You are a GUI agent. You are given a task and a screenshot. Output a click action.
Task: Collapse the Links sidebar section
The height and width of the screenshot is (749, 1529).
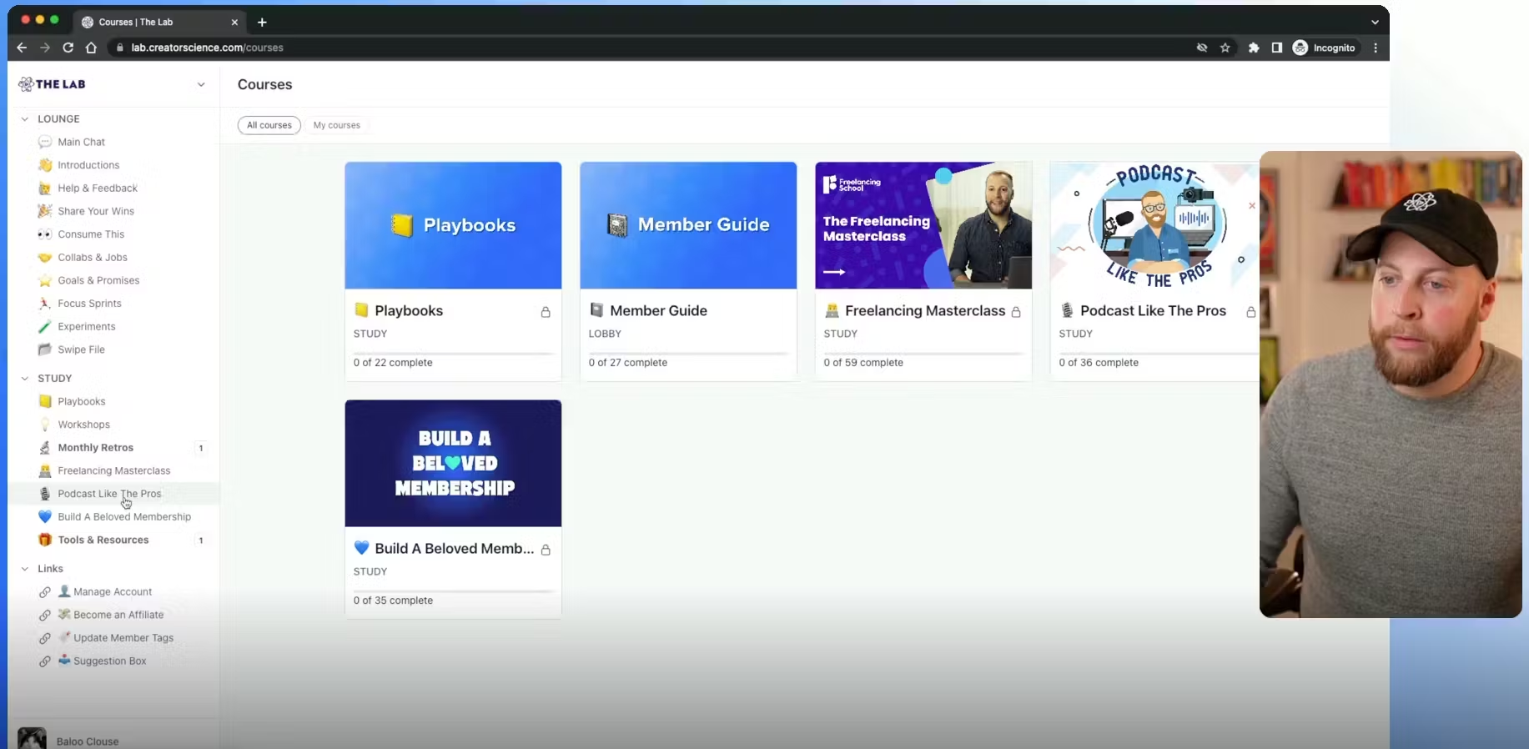pos(25,569)
